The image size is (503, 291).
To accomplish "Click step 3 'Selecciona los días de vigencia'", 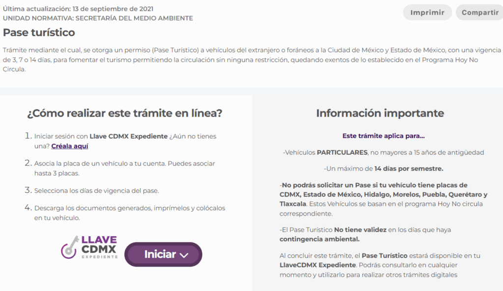I will click(x=92, y=191).
